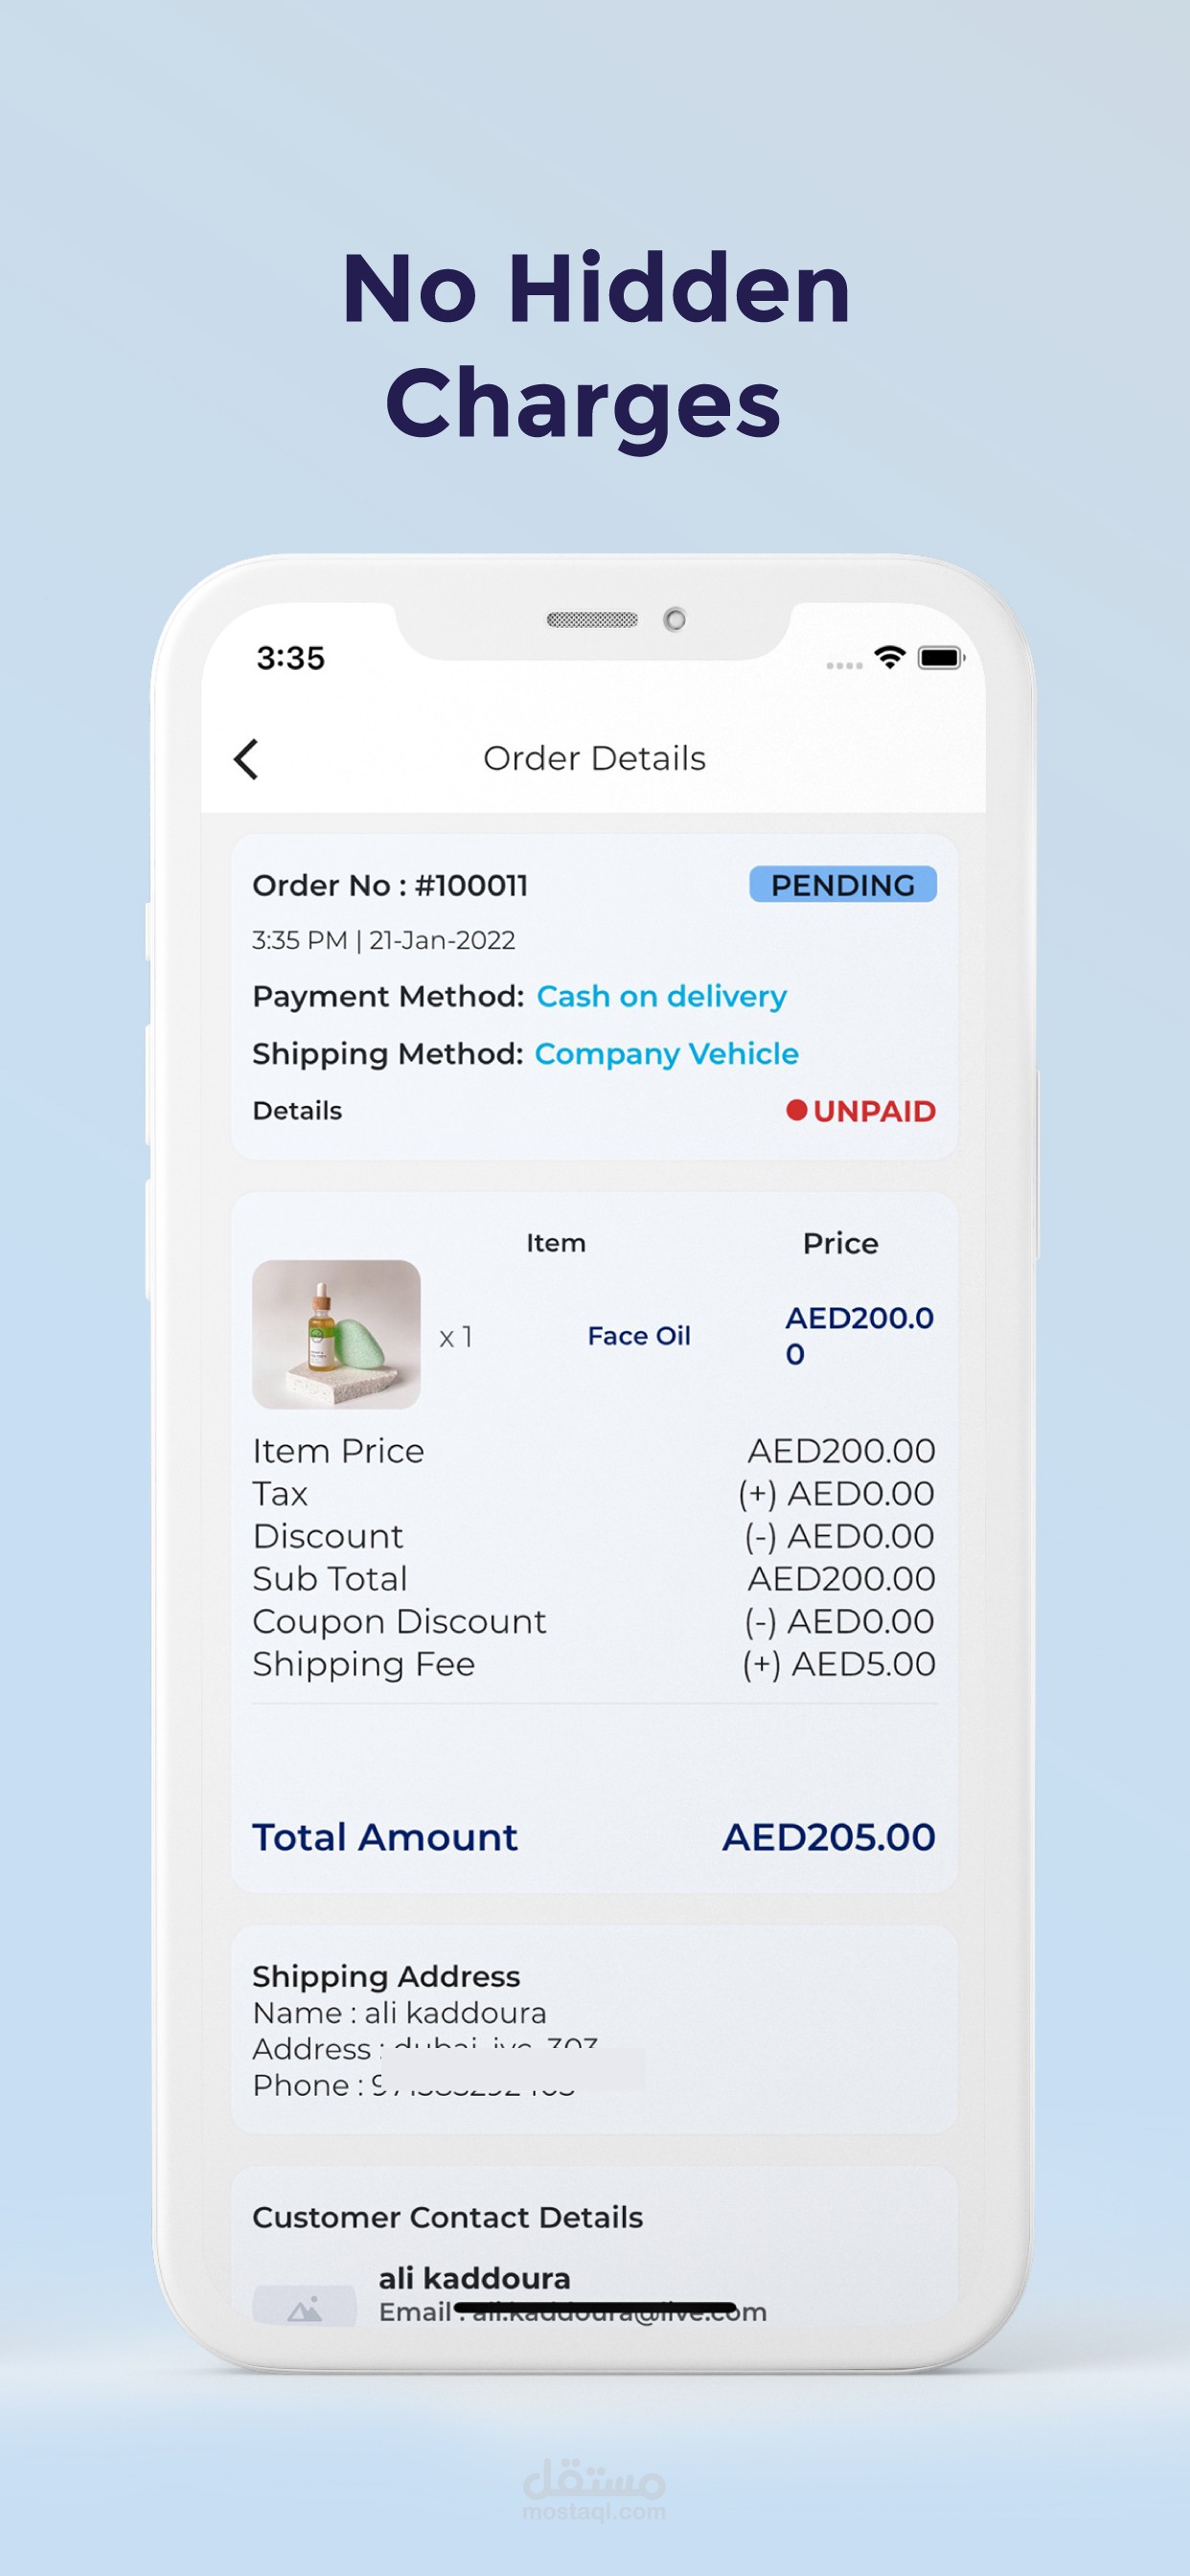Tap the customer avatar placeholder image
Viewport: 1190px width, 2576px height.
tap(304, 2306)
